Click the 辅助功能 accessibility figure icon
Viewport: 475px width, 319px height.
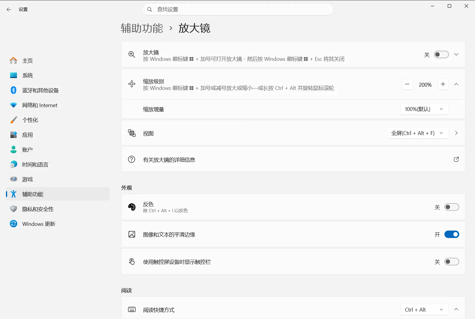[13, 194]
